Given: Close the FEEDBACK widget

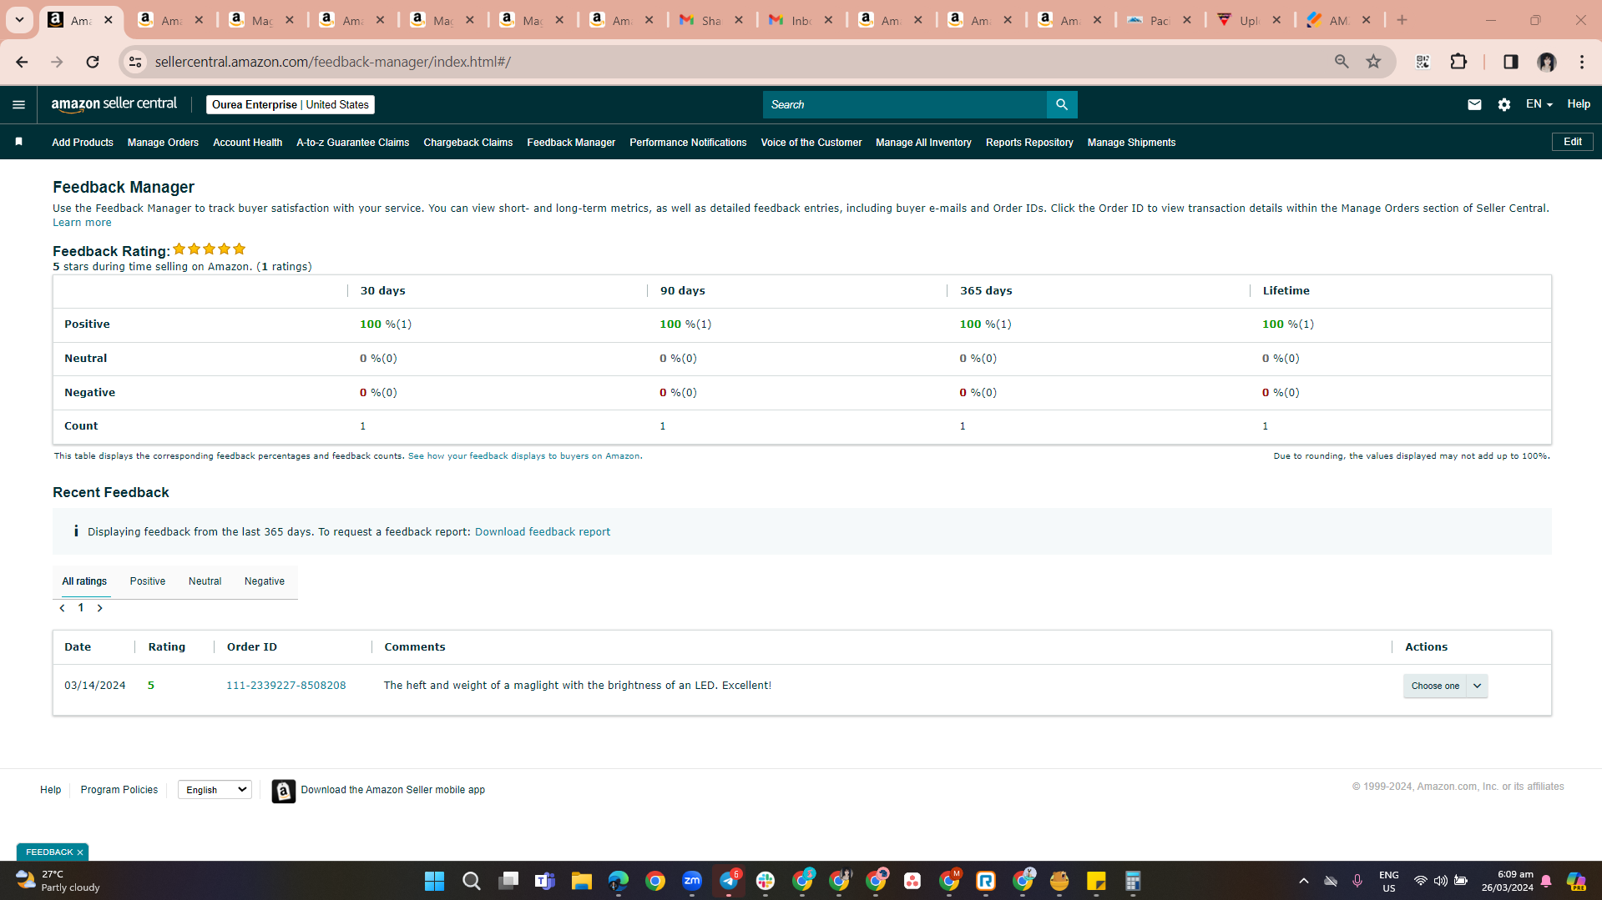Looking at the screenshot, I should (x=80, y=852).
